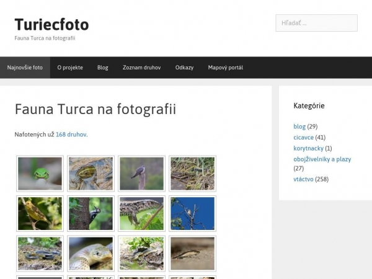
Task: Follow the 168 druhov link
Action: (71, 135)
